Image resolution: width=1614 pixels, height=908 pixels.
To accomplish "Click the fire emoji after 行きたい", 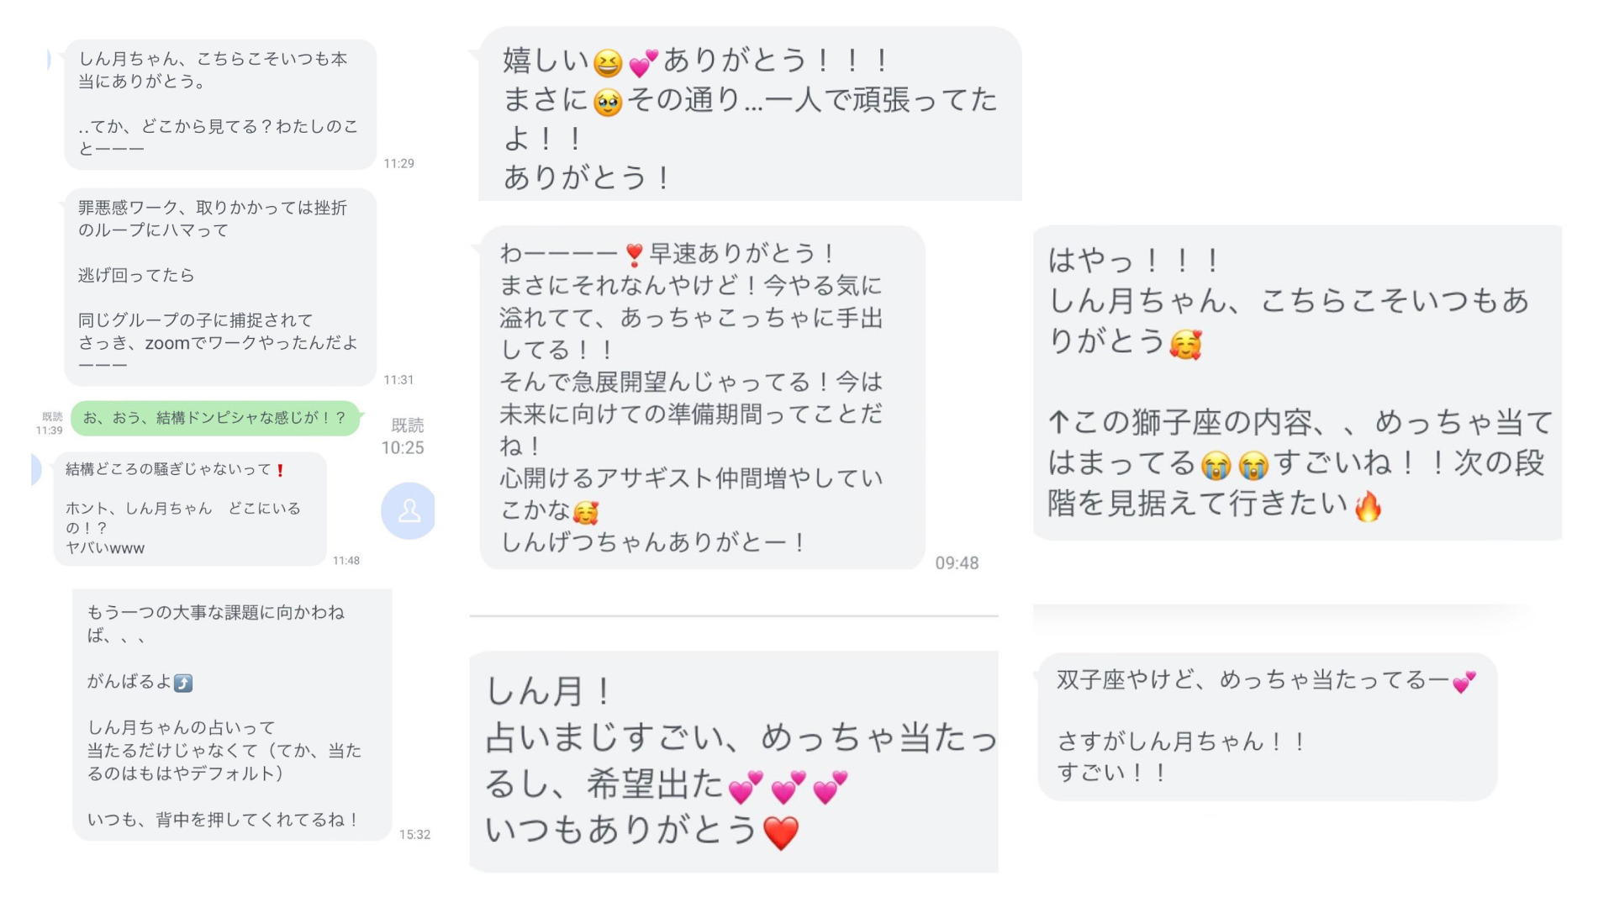I will [x=1368, y=505].
